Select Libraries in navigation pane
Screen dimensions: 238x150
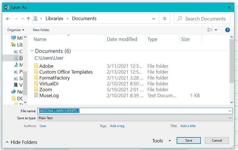click(x=17, y=45)
